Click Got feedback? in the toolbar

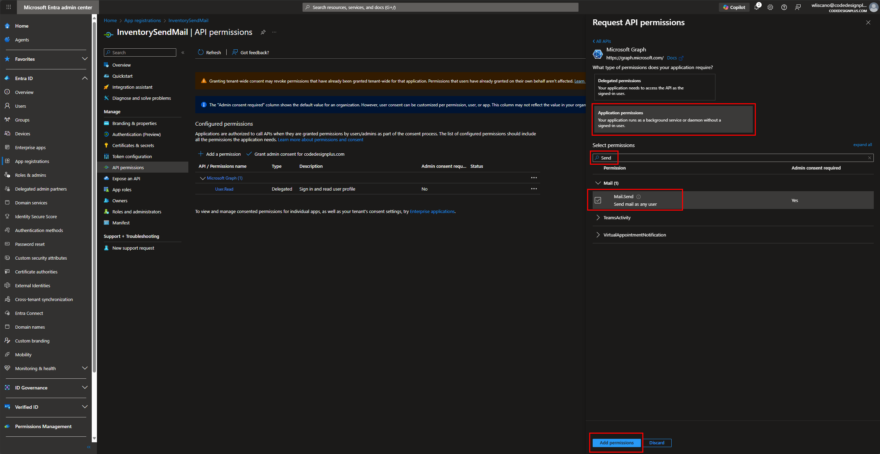(x=250, y=52)
